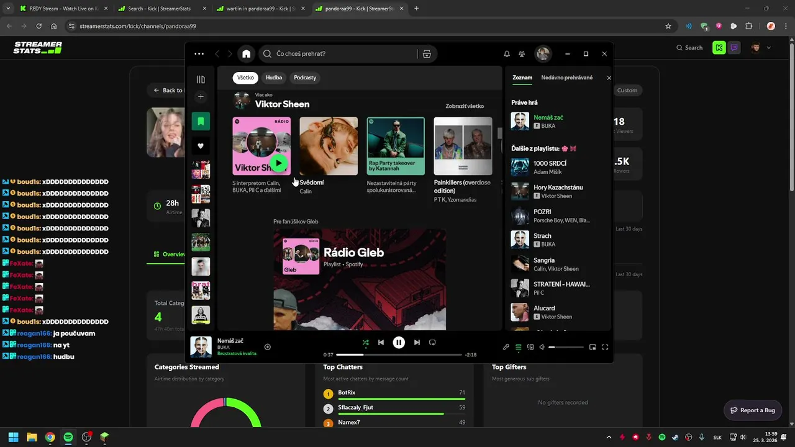Play 1000 SRDCÍ from the queue

[557, 168]
